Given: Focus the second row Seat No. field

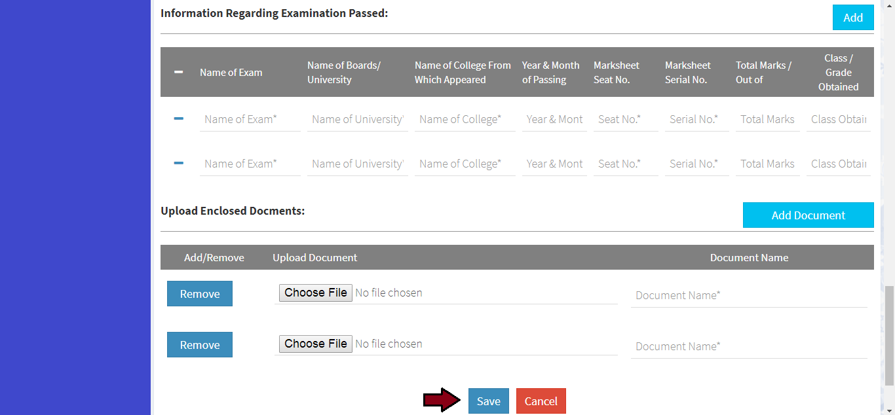Looking at the screenshot, I should pyautogui.click(x=625, y=164).
